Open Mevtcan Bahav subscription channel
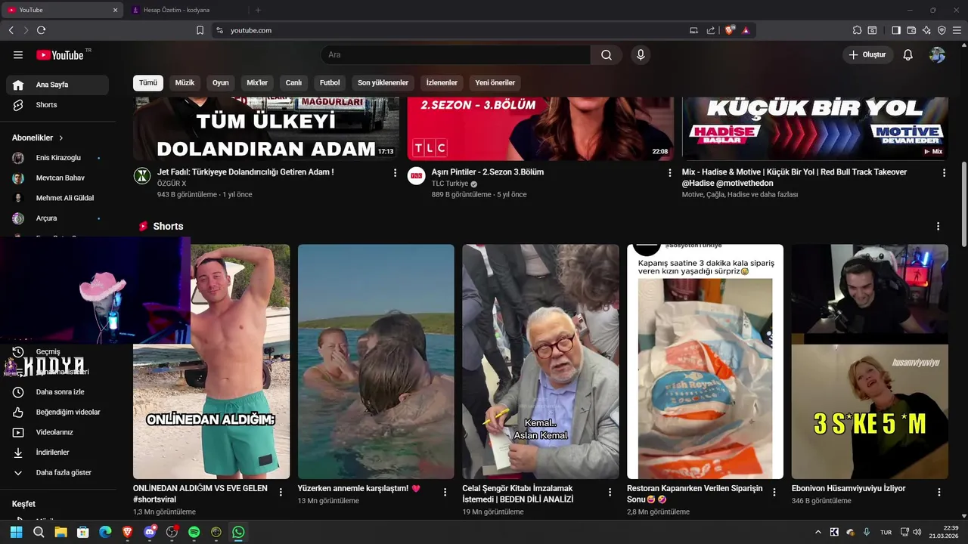 point(57,178)
